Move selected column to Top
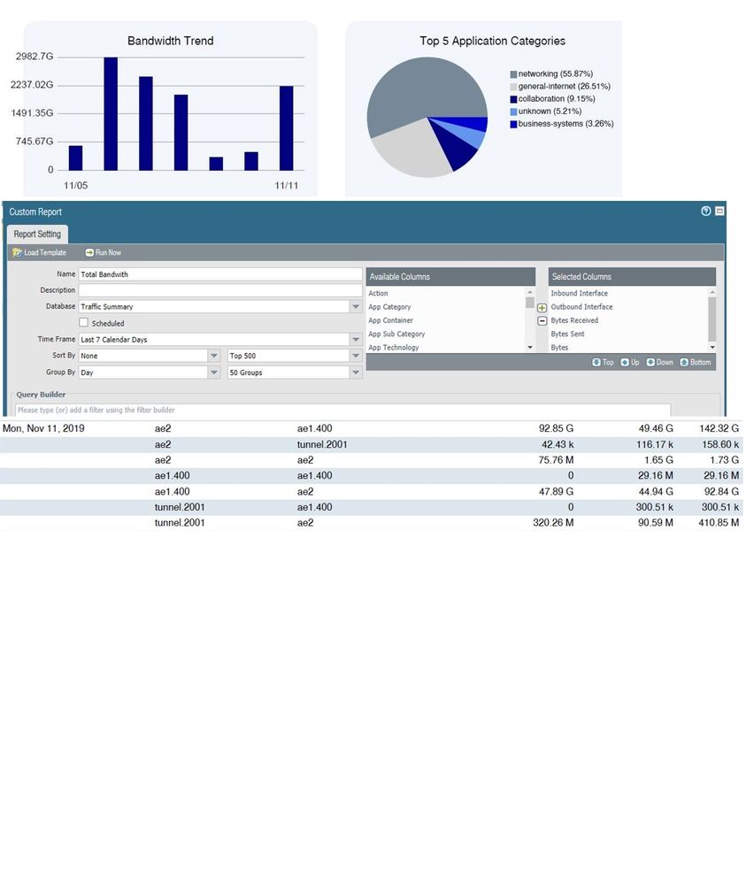 pyautogui.click(x=603, y=363)
